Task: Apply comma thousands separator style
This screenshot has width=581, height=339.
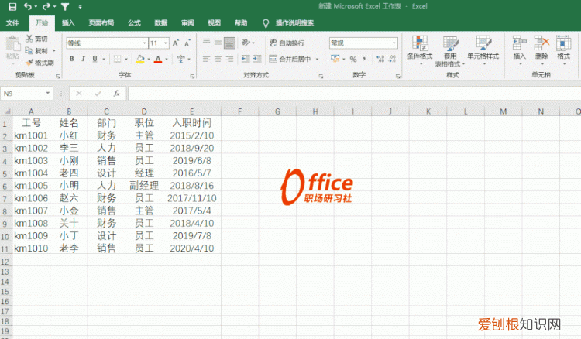Action: pos(364,59)
